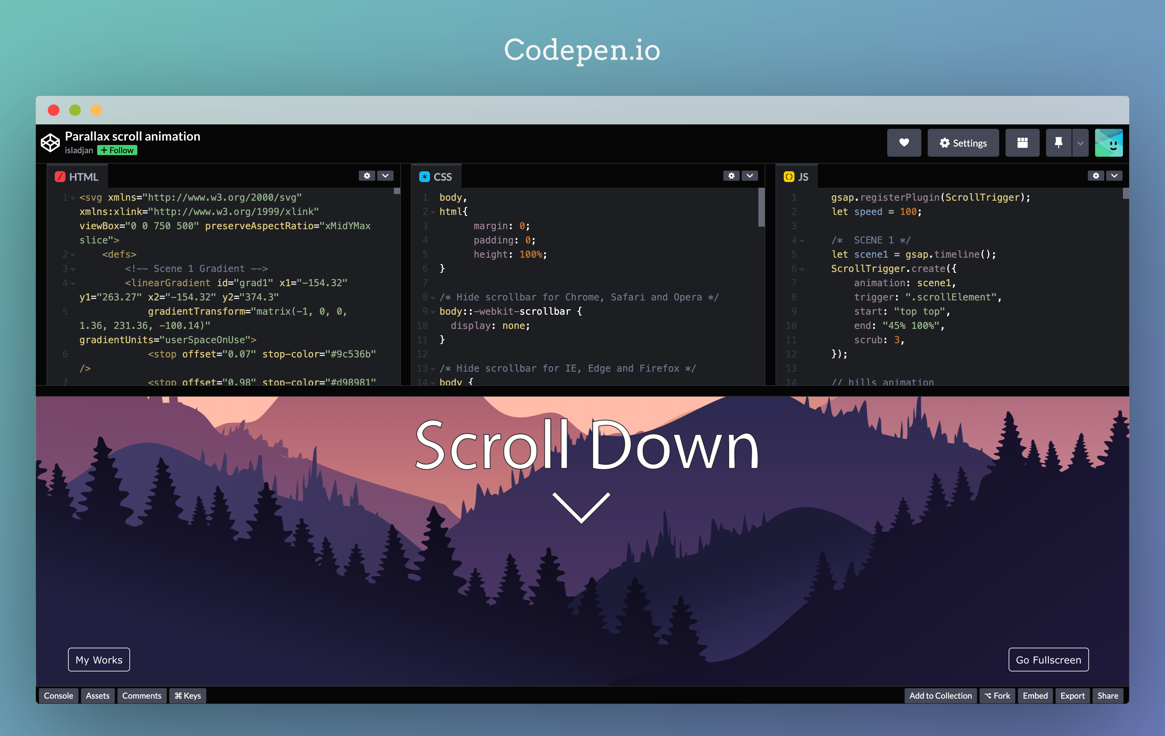Click the CodePen logo icon

[50, 142]
